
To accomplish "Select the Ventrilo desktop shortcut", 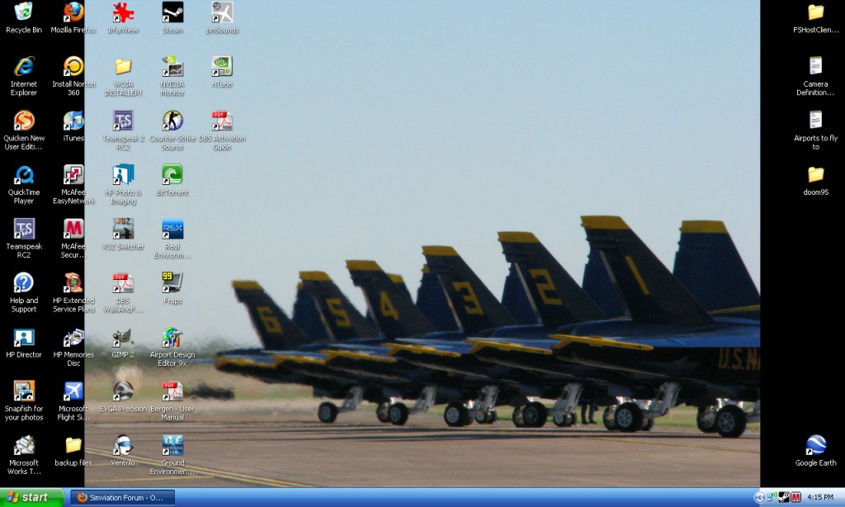I will pyautogui.click(x=123, y=446).
